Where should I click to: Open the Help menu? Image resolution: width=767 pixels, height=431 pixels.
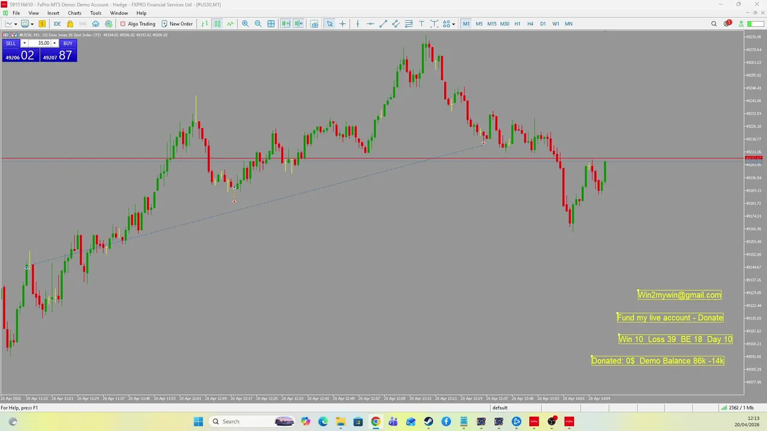tap(141, 13)
